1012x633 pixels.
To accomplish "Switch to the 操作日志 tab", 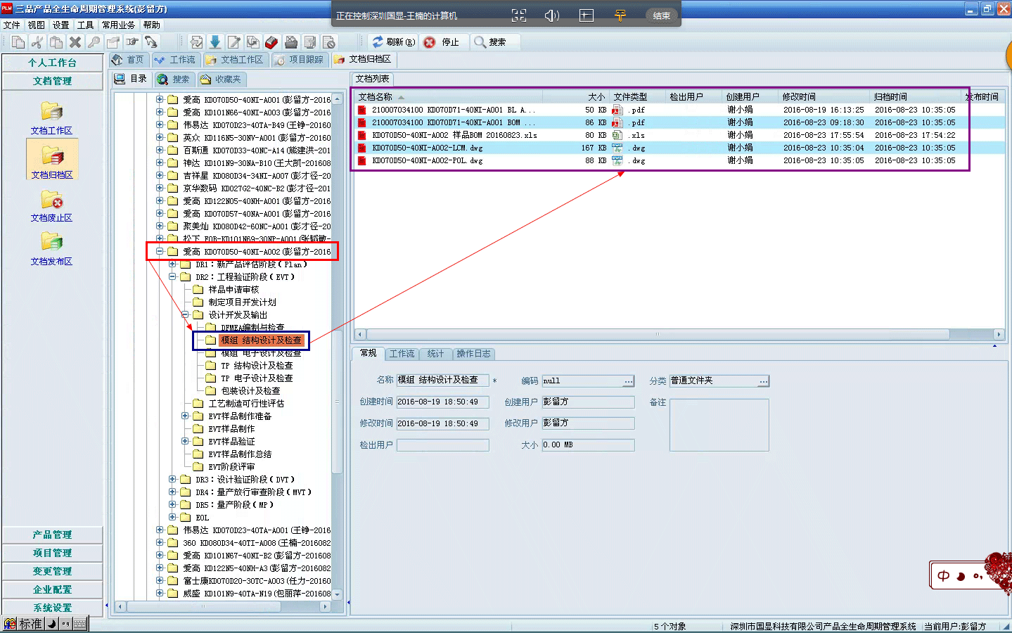I will coord(473,354).
